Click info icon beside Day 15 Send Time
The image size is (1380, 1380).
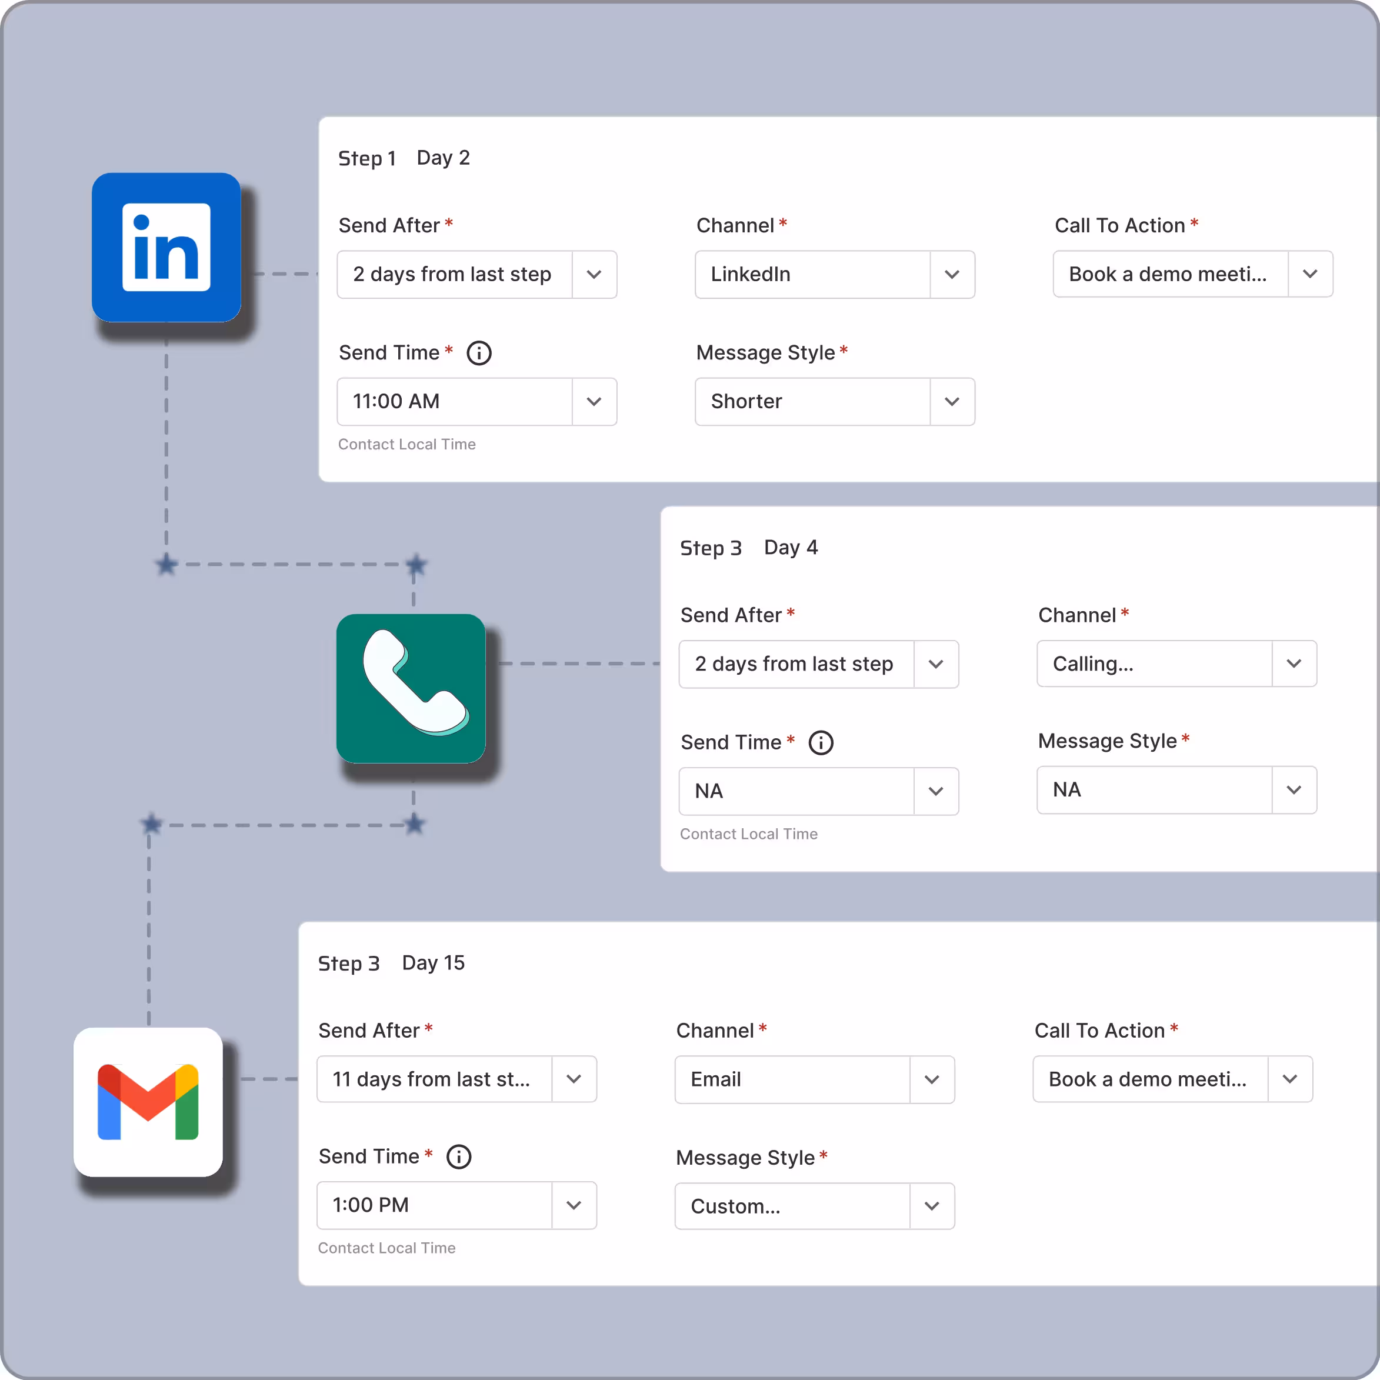(x=459, y=1156)
